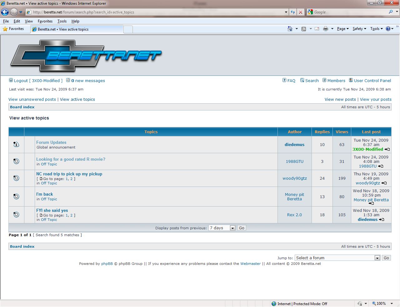This screenshot has width=400, height=307.
Task: Click View unanswered posts link
Action: 32,100
